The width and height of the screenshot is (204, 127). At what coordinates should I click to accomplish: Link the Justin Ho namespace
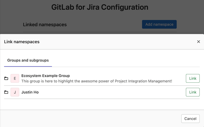coord(193,92)
